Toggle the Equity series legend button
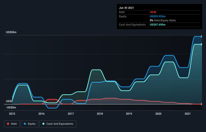Screen dimensions: 206x132 (30, 124)
